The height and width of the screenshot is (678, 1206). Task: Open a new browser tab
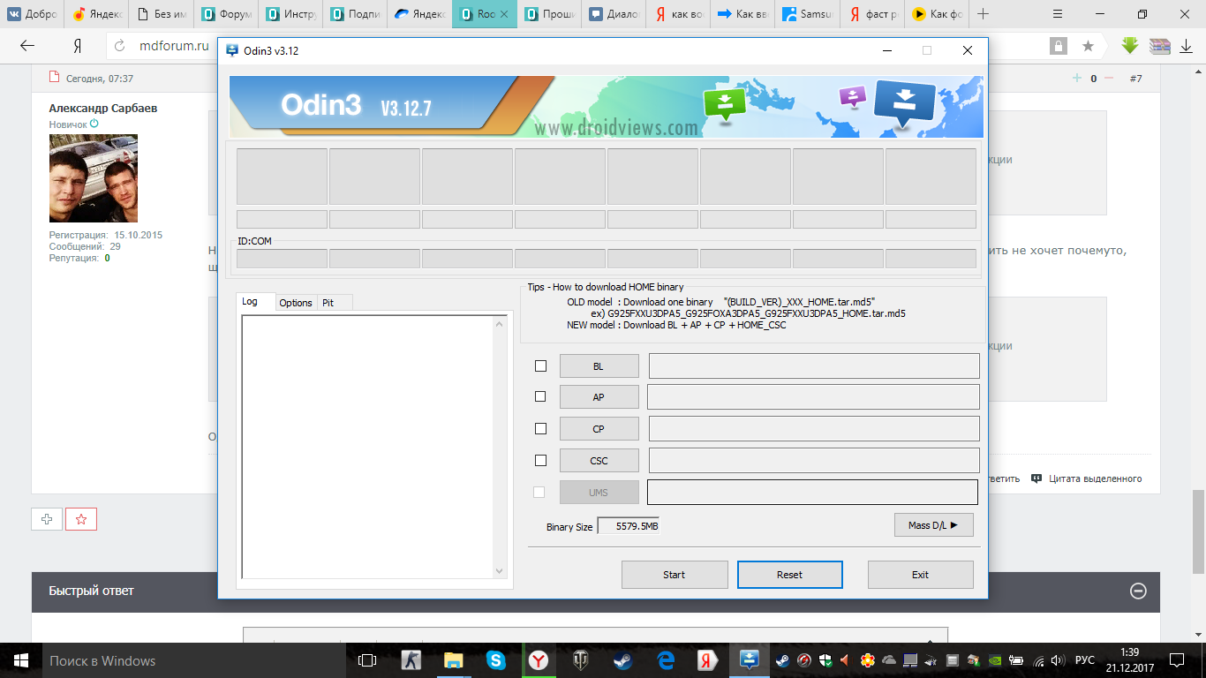tap(984, 14)
